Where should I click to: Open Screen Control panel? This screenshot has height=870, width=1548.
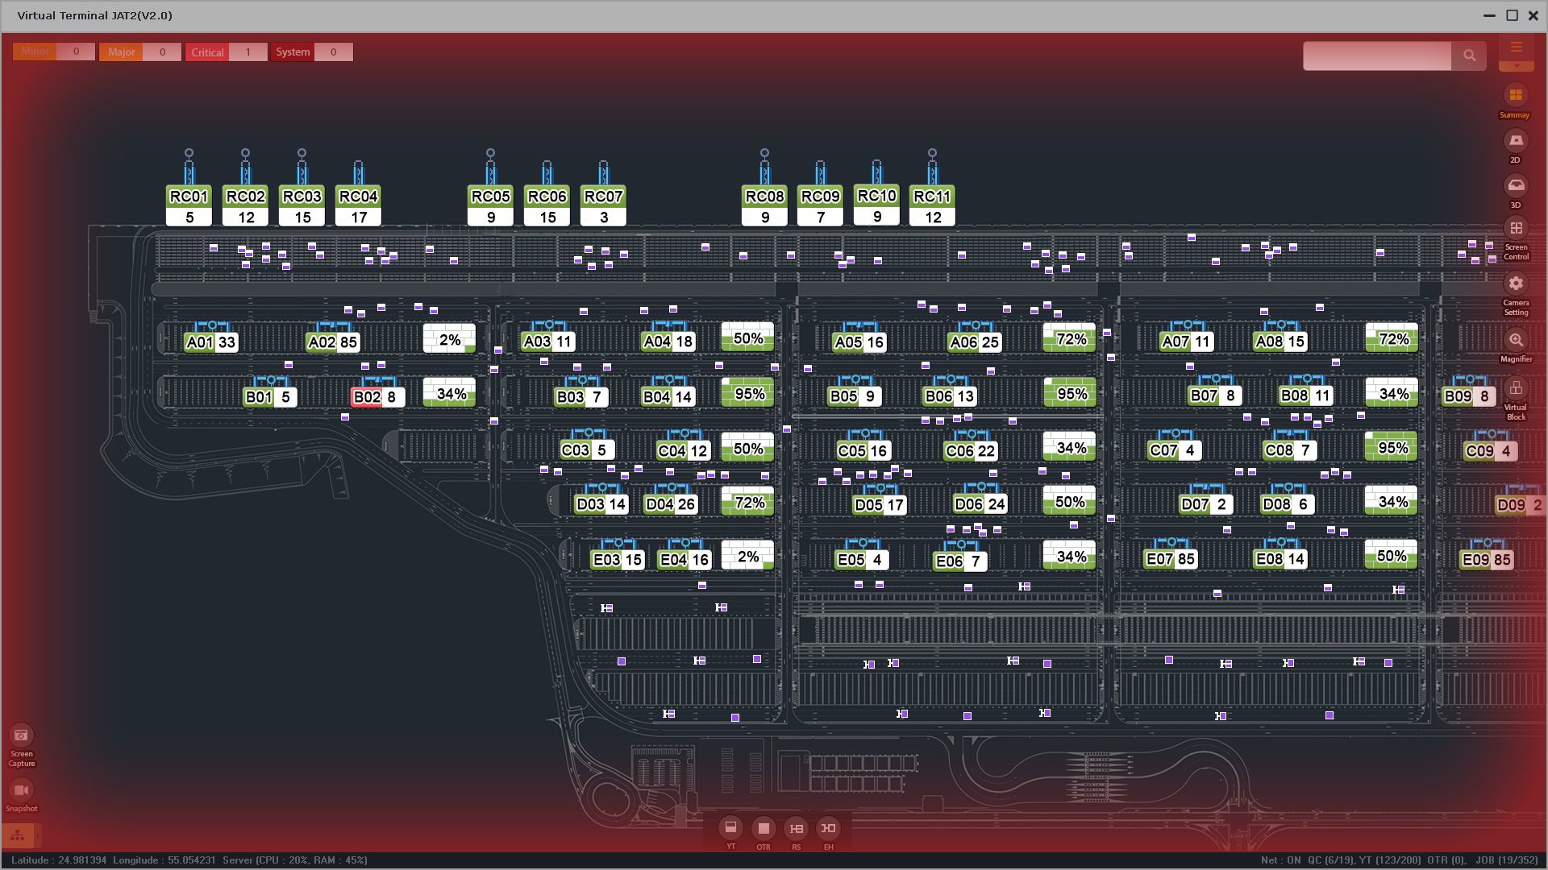click(x=1516, y=230)
